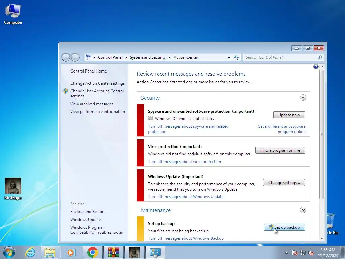This screenshot has height=259, width=345.
Task: Click the Back navigation arrow
Action: pos(66,57)
